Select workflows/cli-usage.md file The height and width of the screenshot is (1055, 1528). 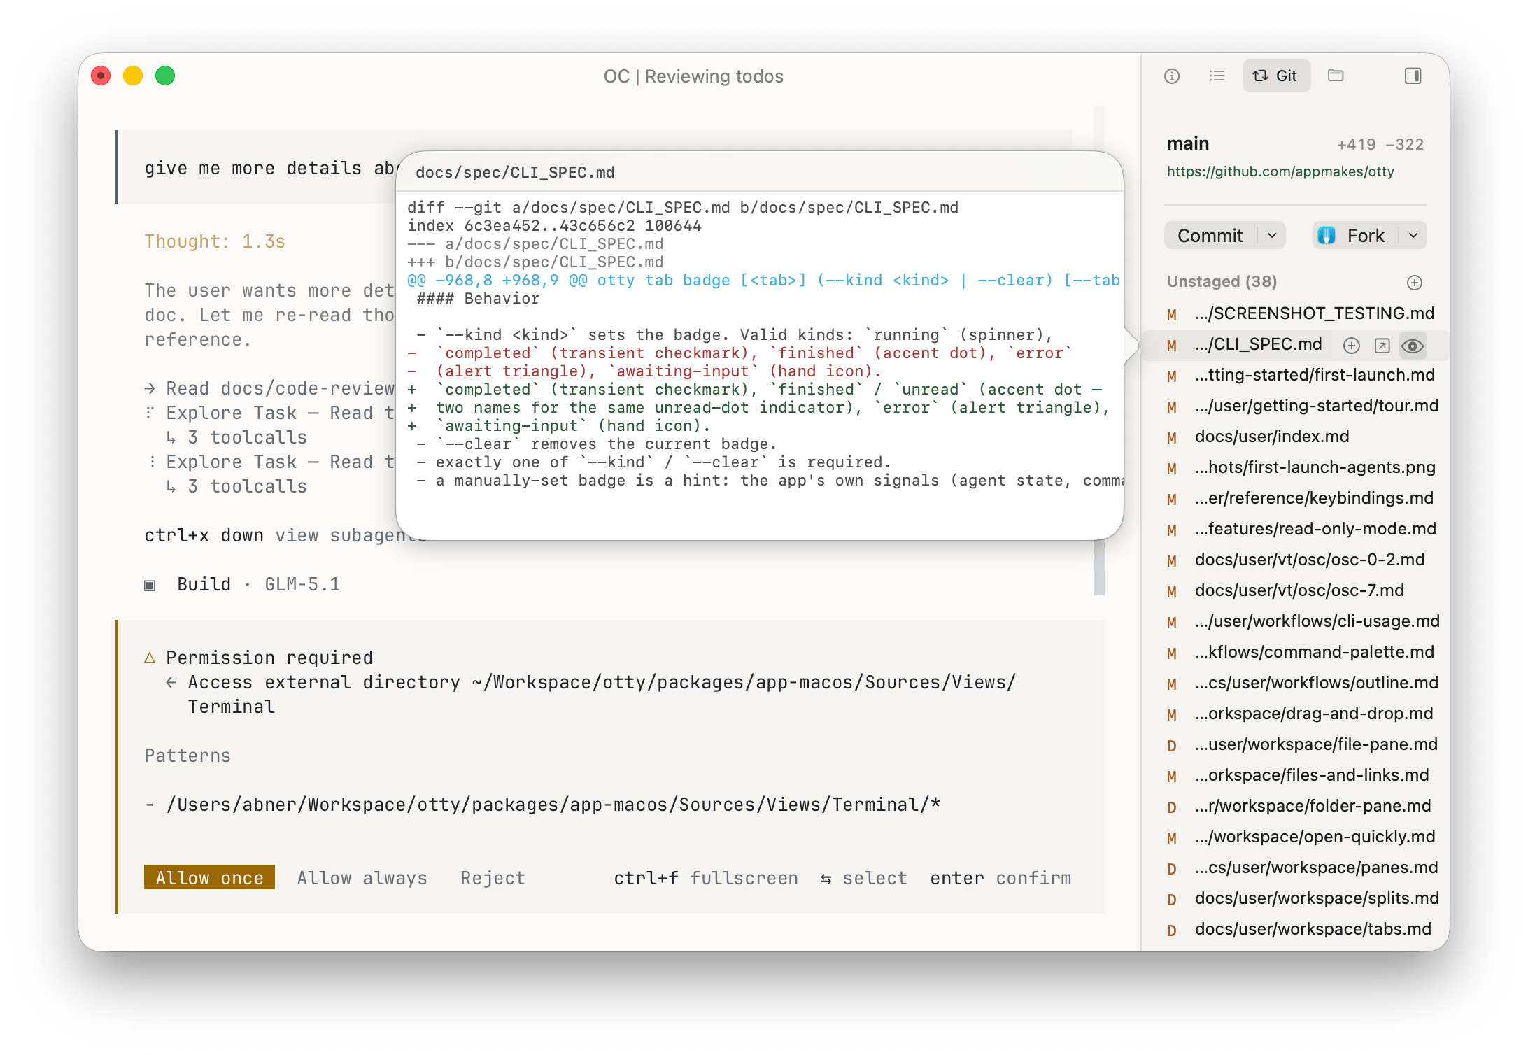(x=1296, y=622)
